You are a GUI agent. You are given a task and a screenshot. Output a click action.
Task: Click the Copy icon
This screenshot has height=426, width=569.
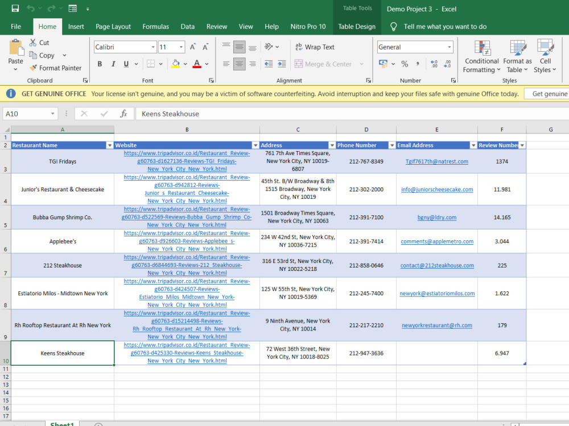tap(32, 55)
